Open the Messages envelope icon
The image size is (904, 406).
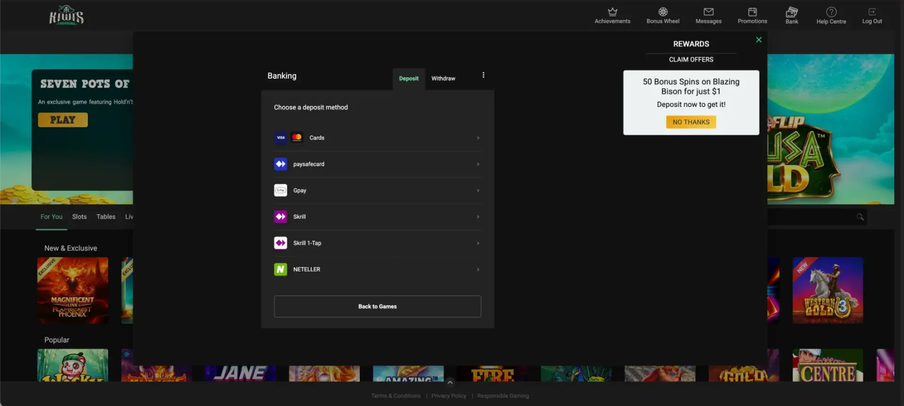click(709, 12)
